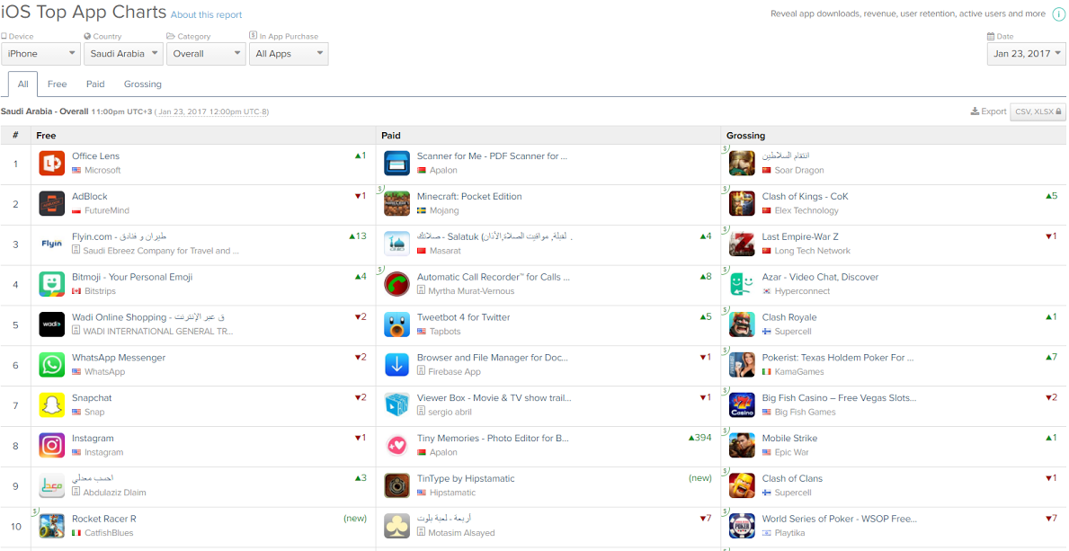
Task: Select the Snapchat ghost icon
Action: click(52, 405)
